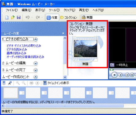Viewport: 136px width, 115px height.
Task: Click the 2. ムービーの編集 heading
Action: pyautogui.click(x=14, y=63)
